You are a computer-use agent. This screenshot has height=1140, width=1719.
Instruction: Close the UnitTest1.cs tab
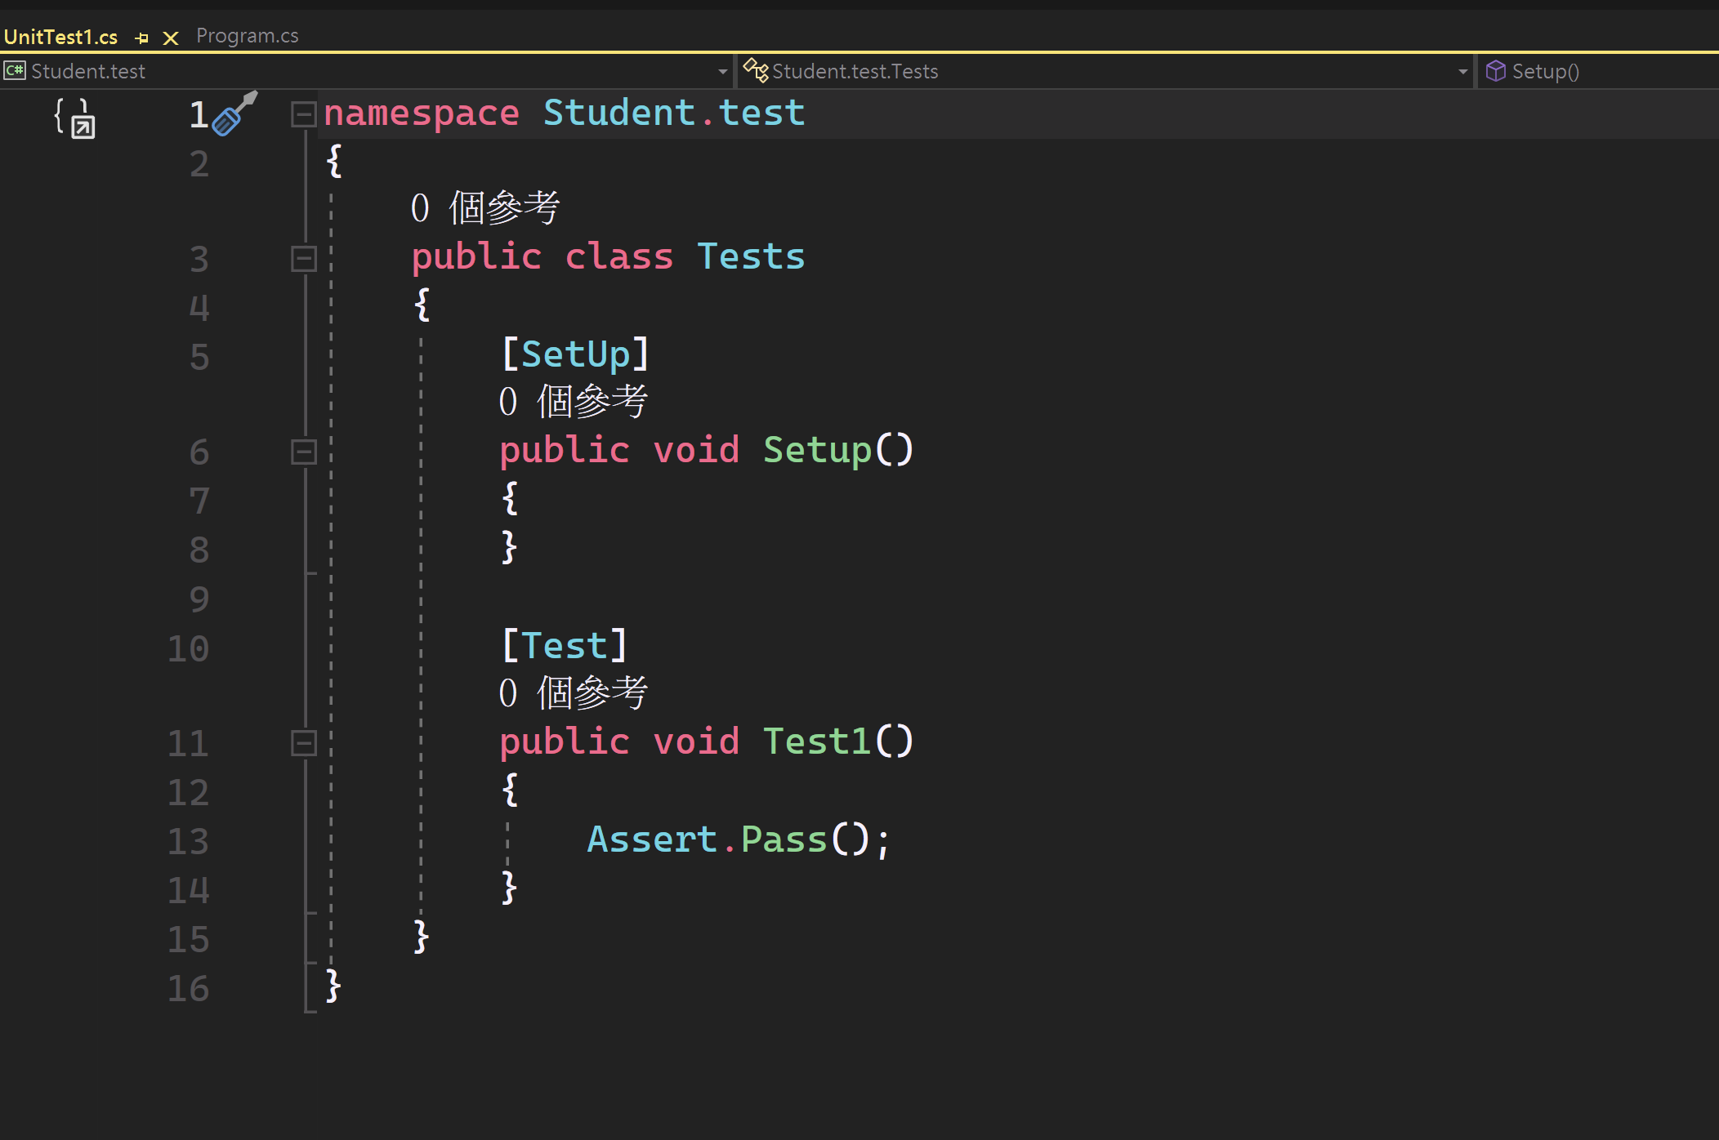tap(170, 38)
